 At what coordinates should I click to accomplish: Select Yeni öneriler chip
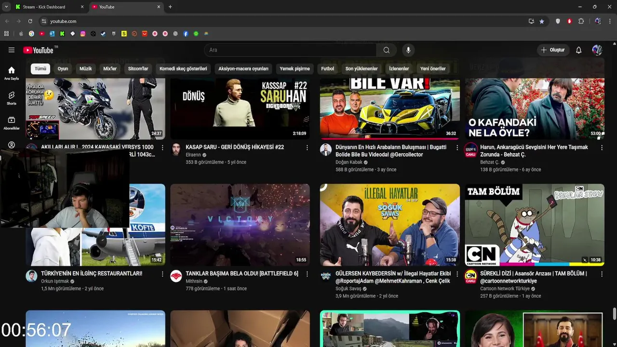click(433, 68)
